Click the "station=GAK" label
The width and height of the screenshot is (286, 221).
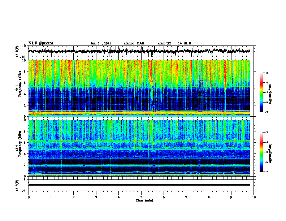(134, 43)
